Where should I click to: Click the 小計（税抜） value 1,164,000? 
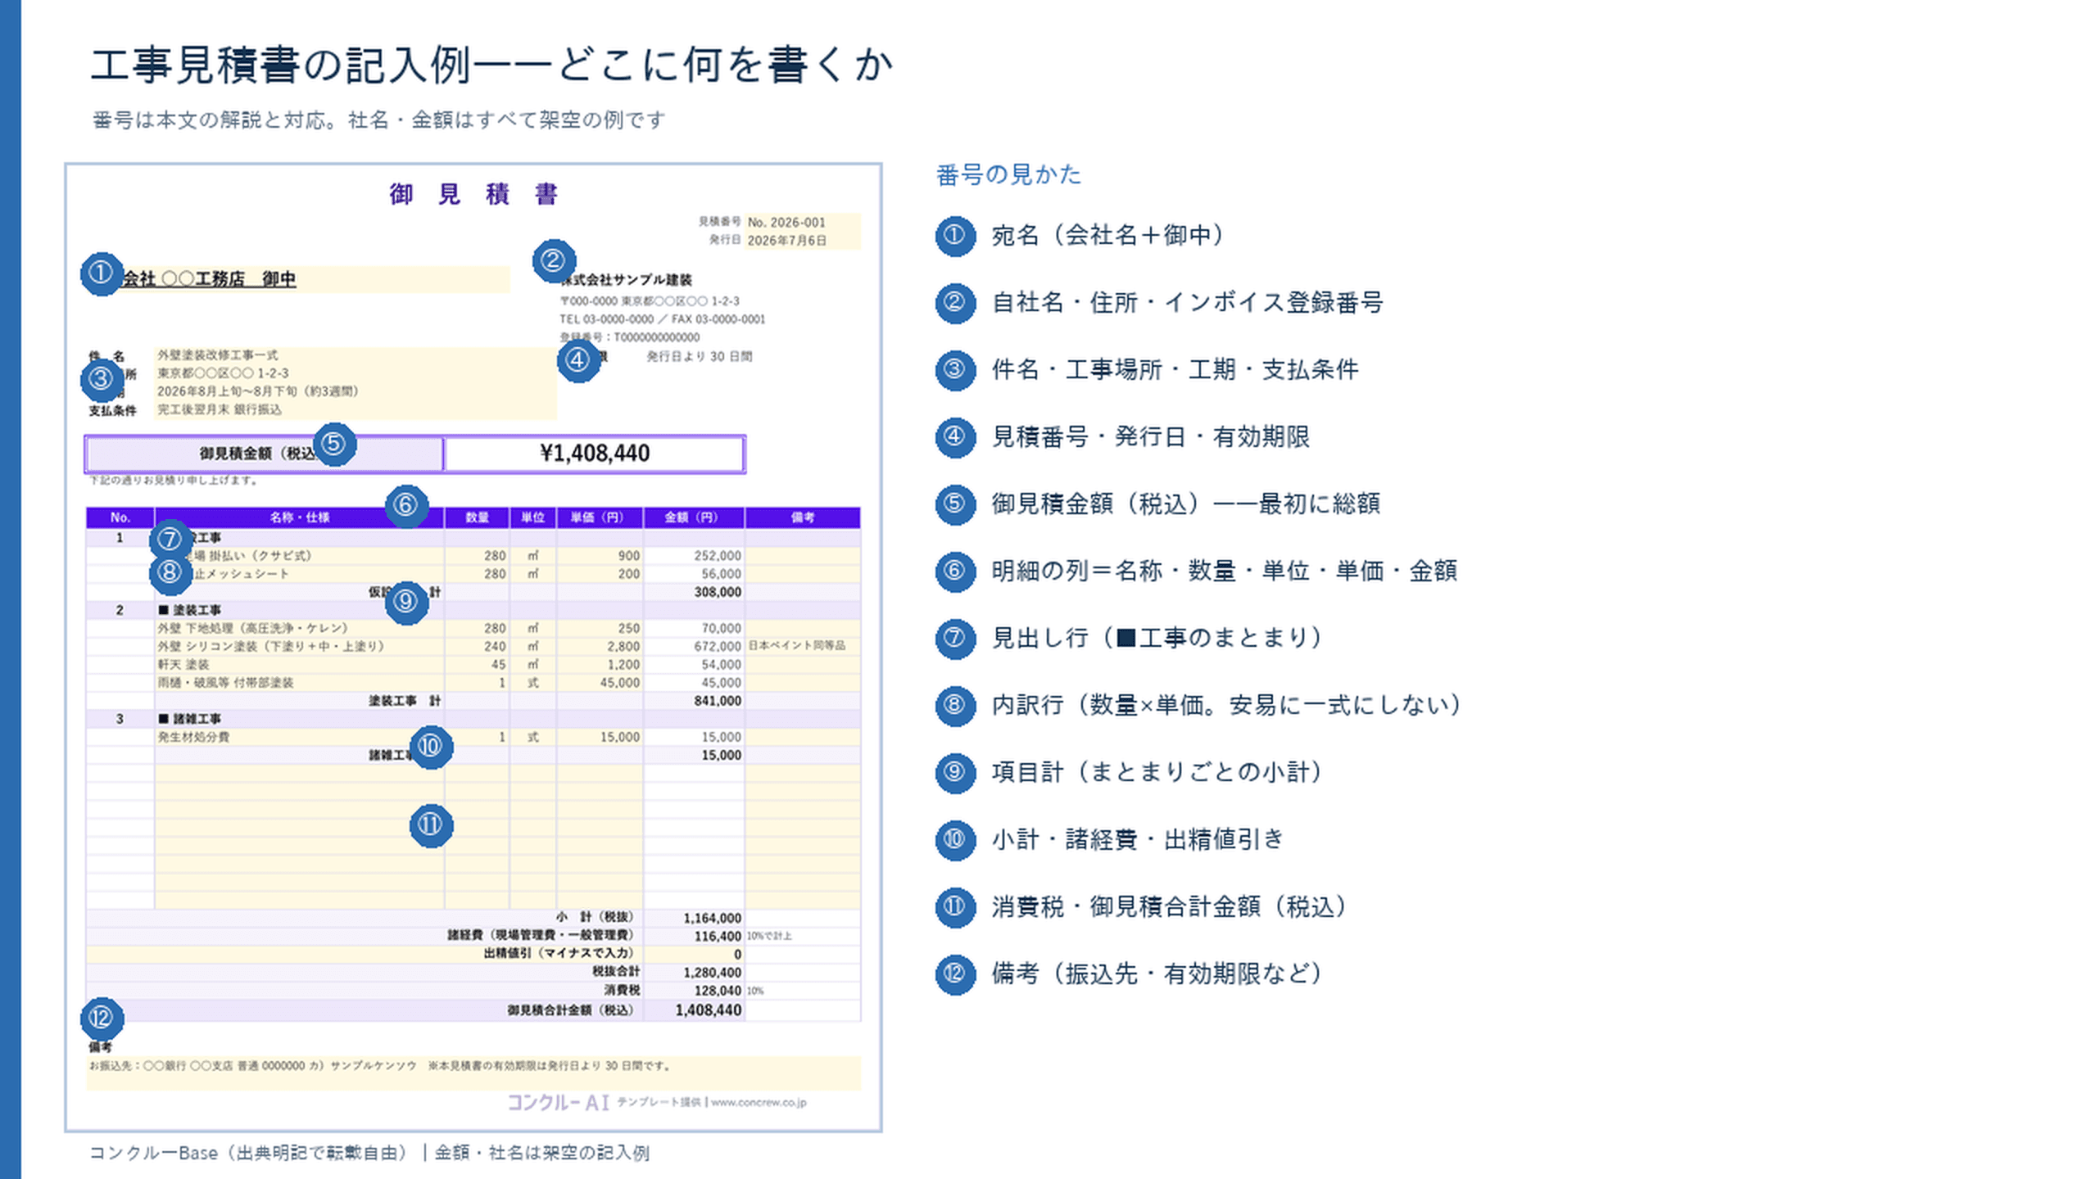(713, 919)
